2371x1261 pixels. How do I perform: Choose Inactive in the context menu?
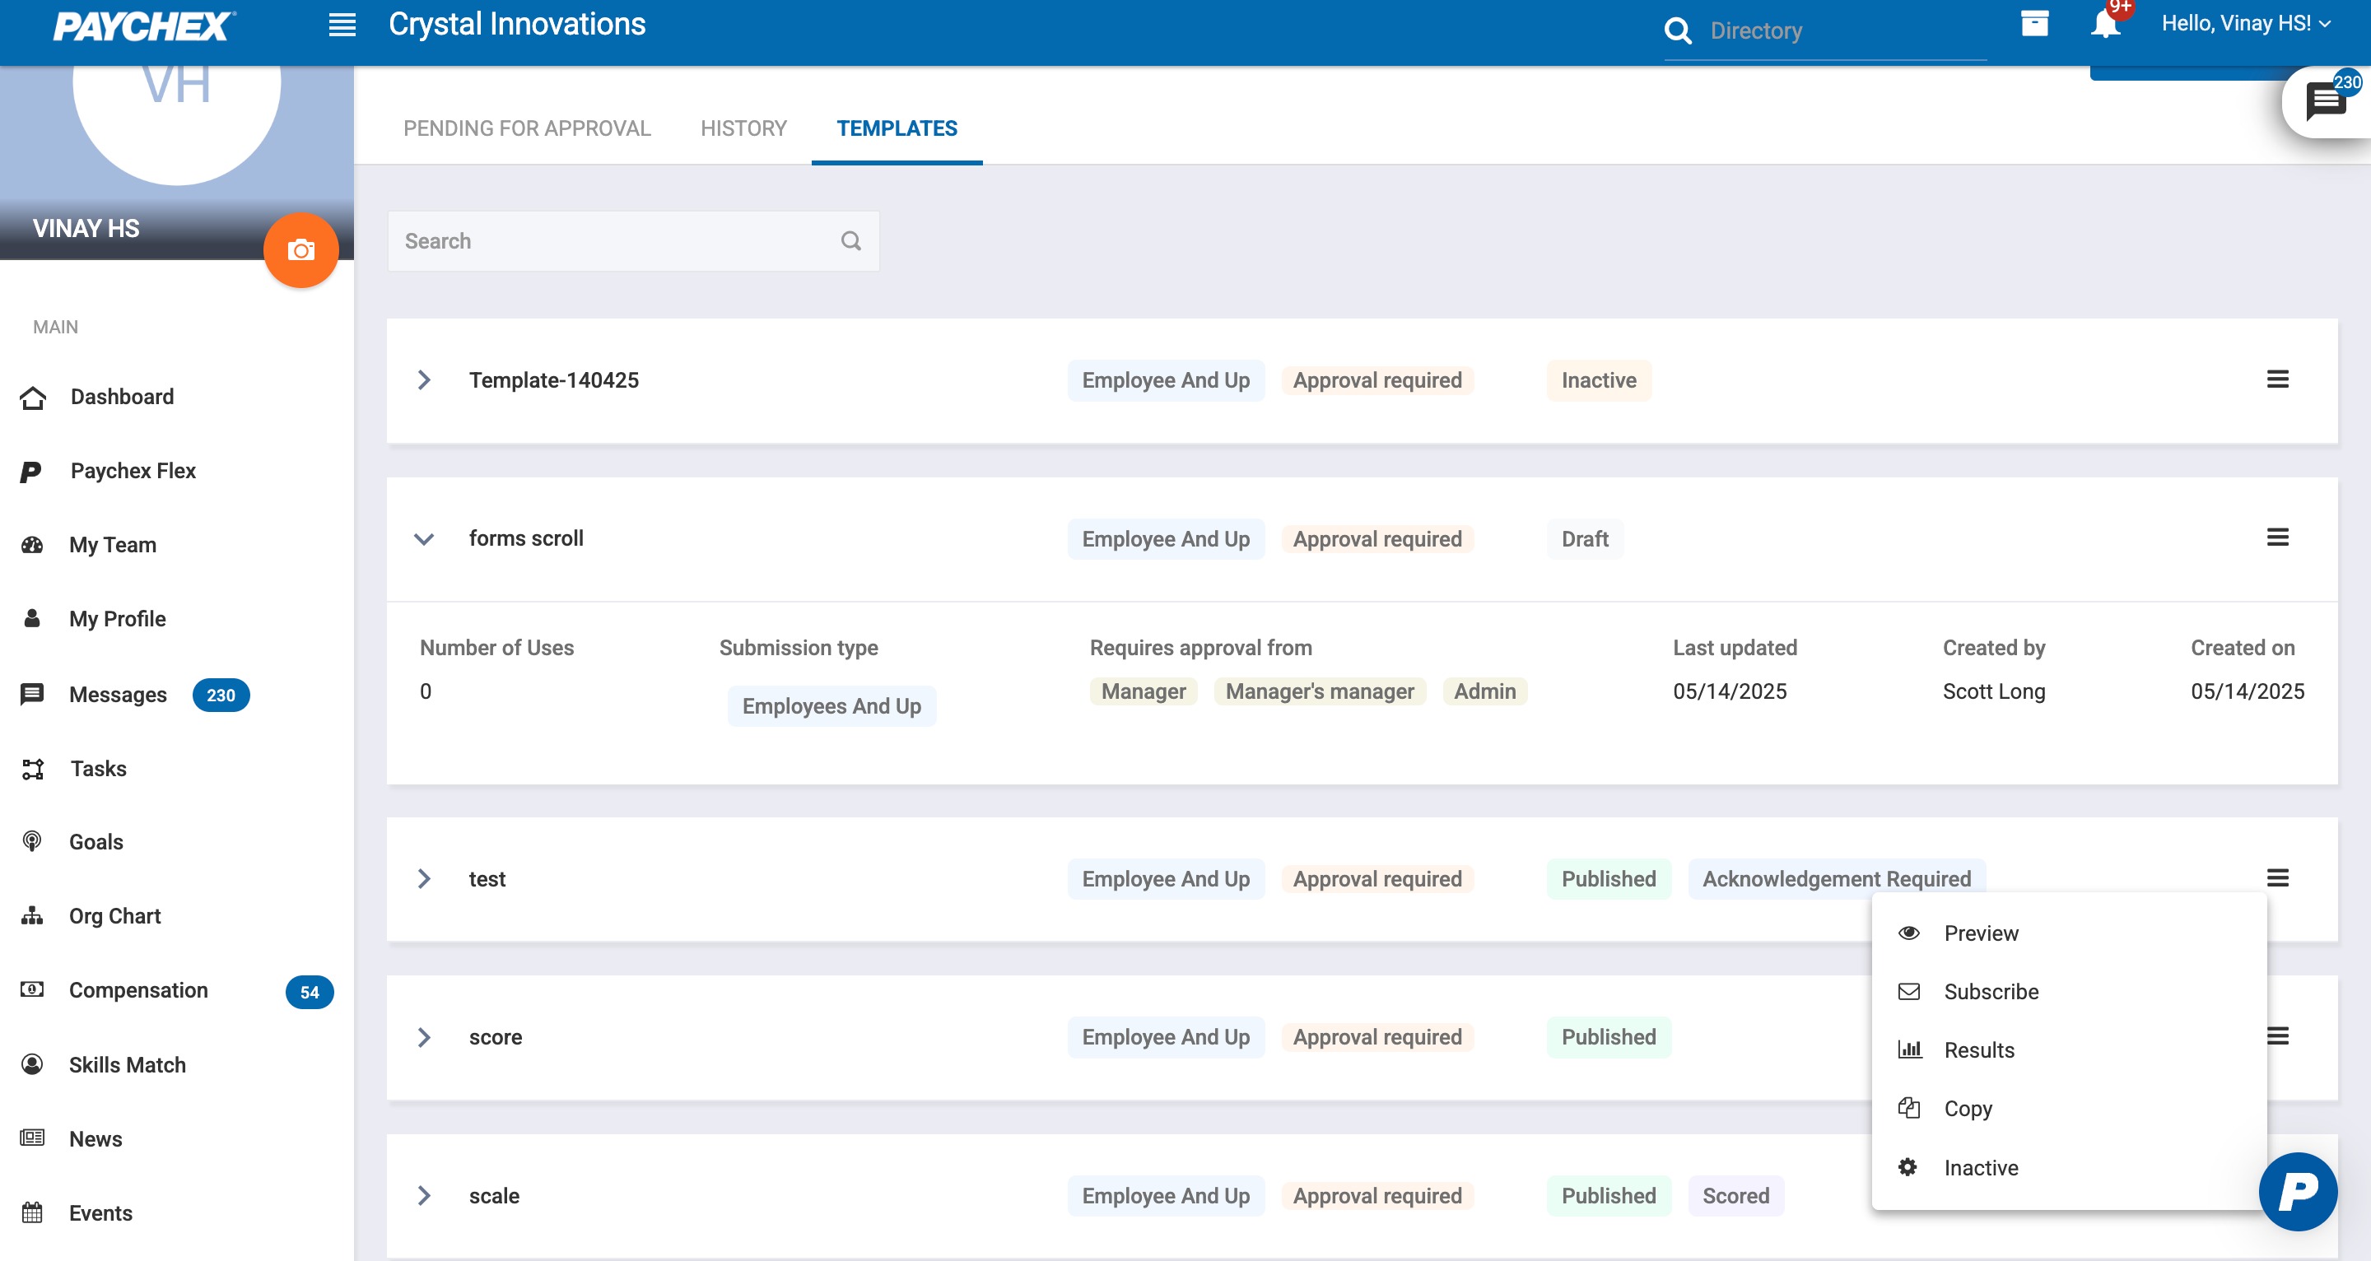pyautogui.click(x=1980, y=1167)
